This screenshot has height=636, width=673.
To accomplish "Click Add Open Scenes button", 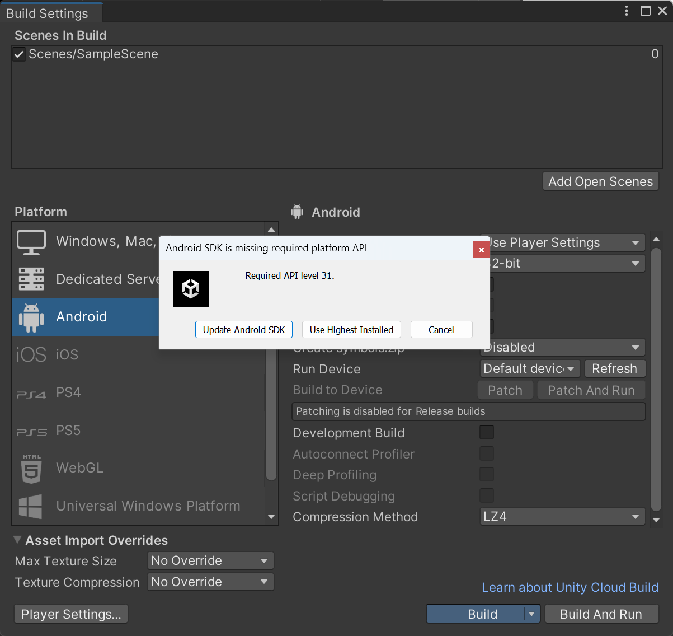I will [600, 181].
